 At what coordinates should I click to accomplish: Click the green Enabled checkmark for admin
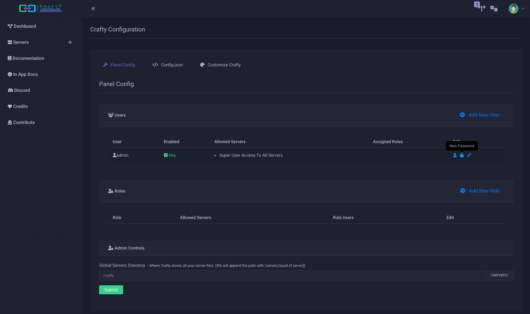click(166, 155)
